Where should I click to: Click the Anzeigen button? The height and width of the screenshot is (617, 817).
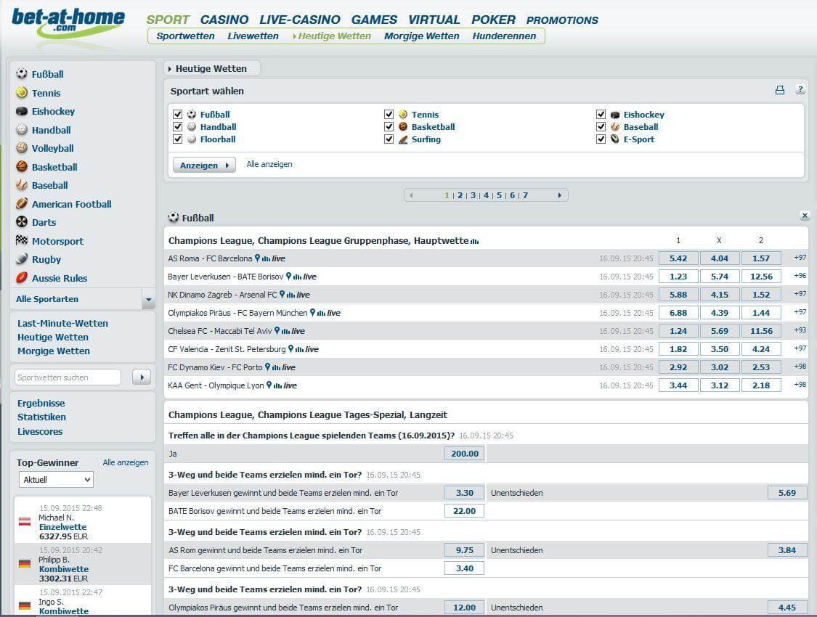(x=204, y=165)
